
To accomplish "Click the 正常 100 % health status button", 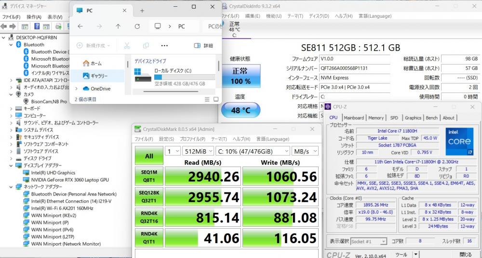I will tap(241, 76).
